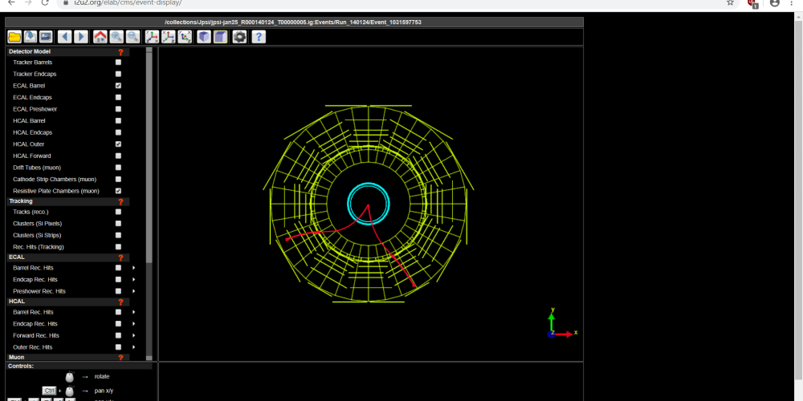This screenshot has height=401, width=803.
Task: Click the open file folder icon
Action: (14, 37)
